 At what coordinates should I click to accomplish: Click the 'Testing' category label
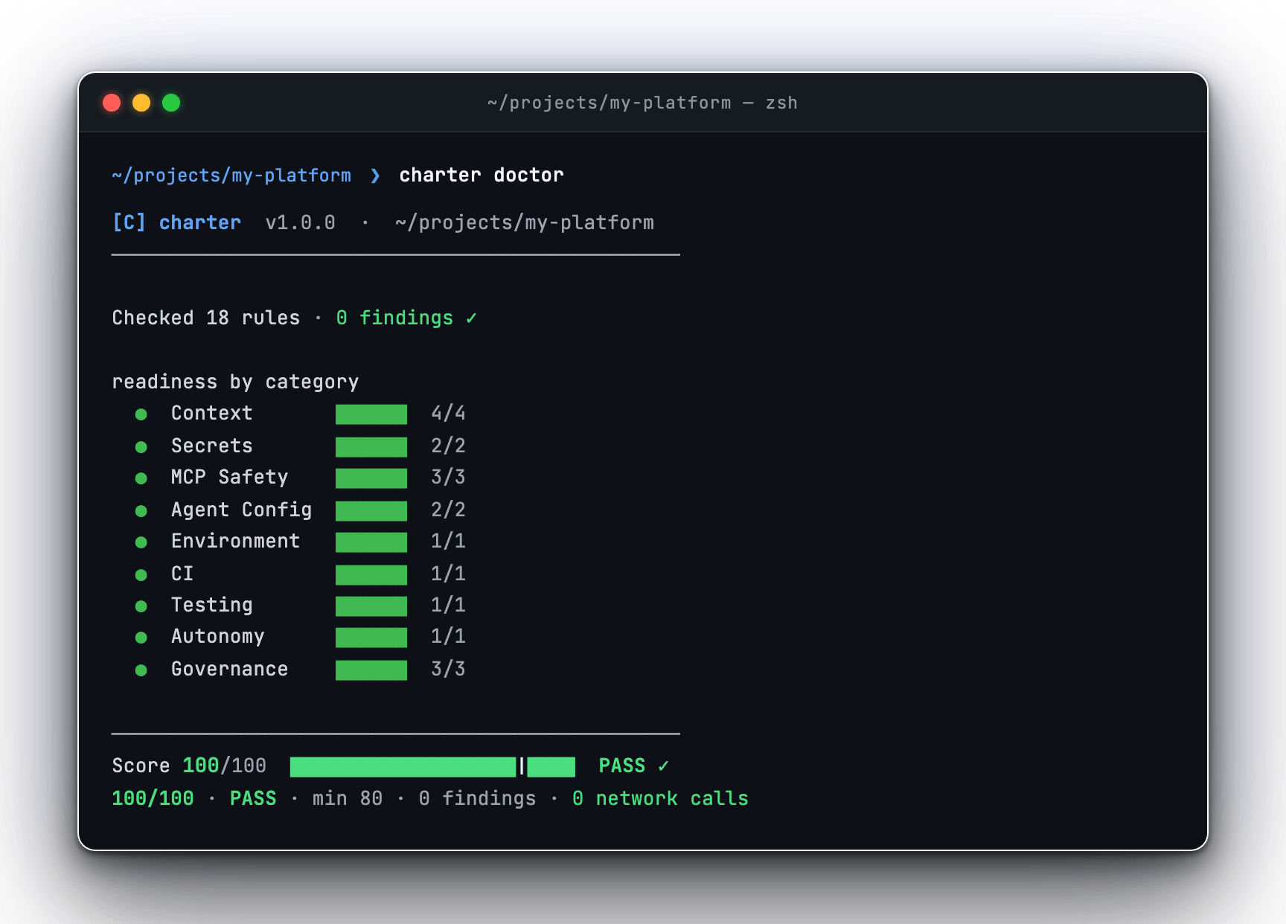coord(212,605)
